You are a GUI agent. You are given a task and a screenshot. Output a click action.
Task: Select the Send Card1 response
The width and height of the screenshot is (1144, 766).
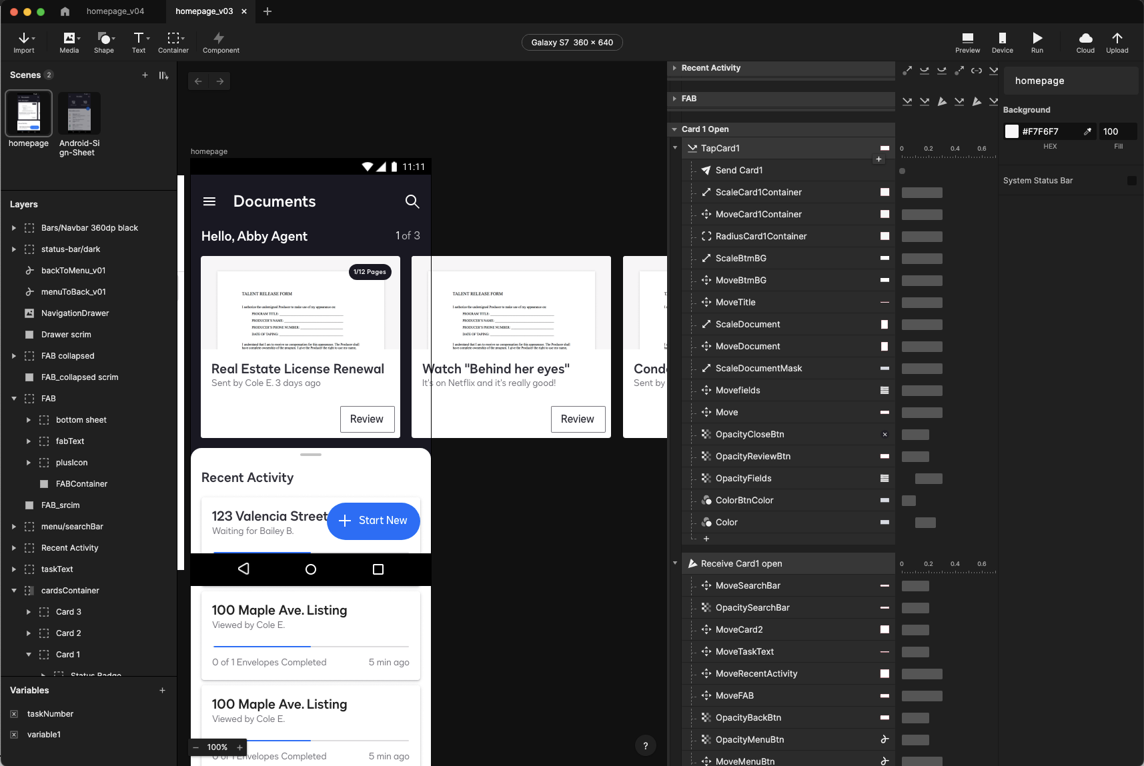[788, 171]
